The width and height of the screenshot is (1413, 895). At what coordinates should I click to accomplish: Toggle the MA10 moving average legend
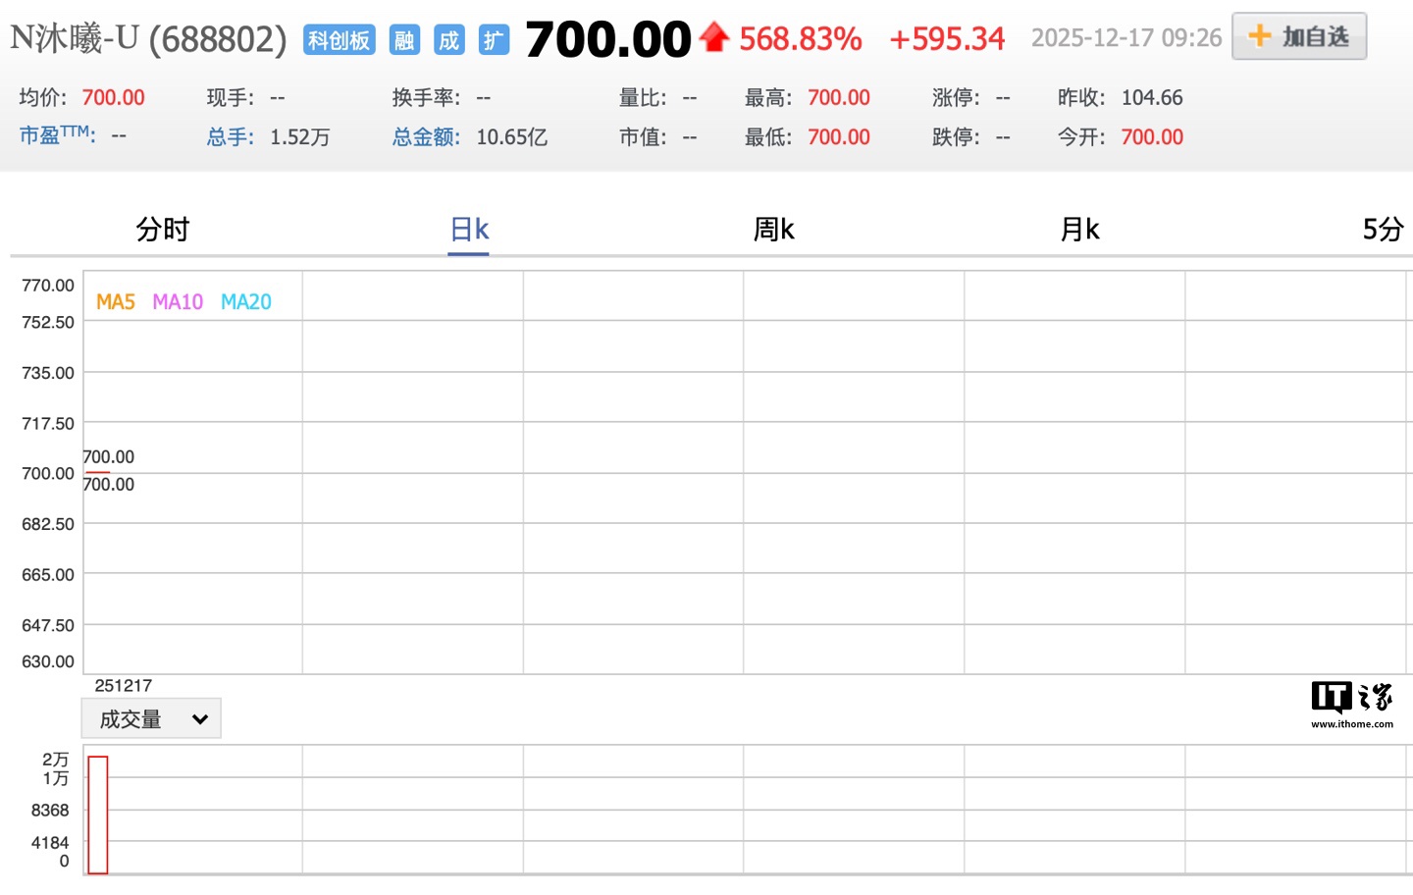coord(178,301)
